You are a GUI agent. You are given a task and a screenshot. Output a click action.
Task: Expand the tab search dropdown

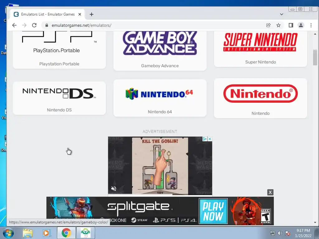pos(282,14)
